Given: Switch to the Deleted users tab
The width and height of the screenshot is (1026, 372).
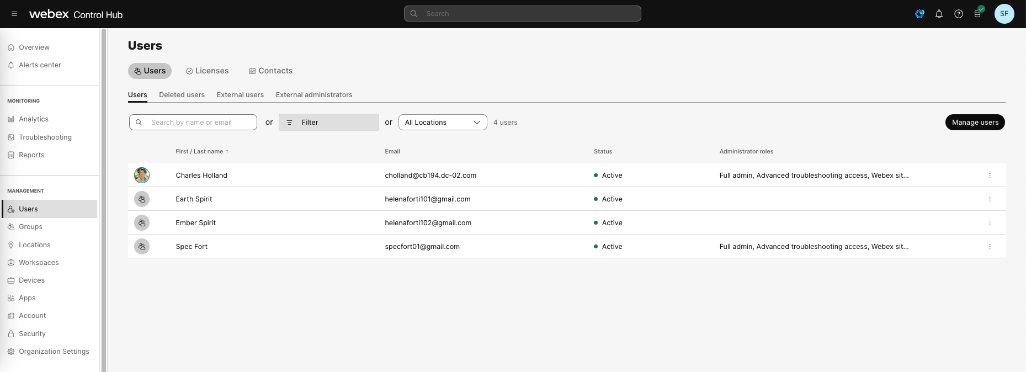Looking at the screenshot, I should [x=182, y=95].
